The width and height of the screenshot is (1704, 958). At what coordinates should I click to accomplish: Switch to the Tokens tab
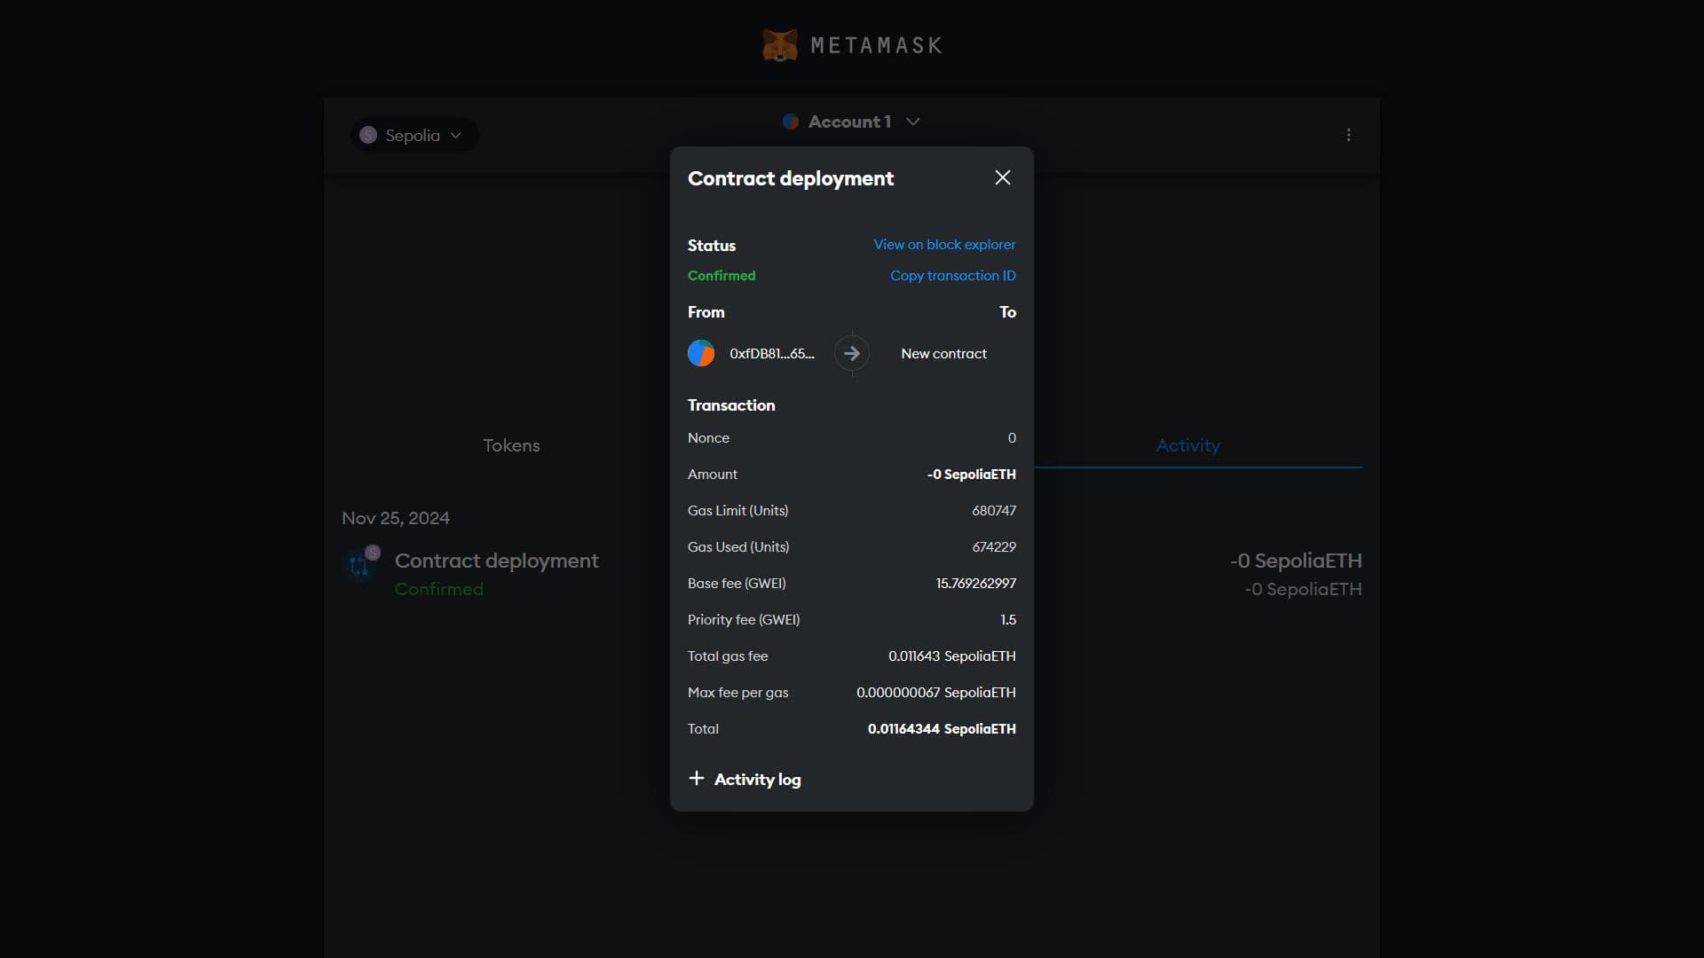[511, 445]
